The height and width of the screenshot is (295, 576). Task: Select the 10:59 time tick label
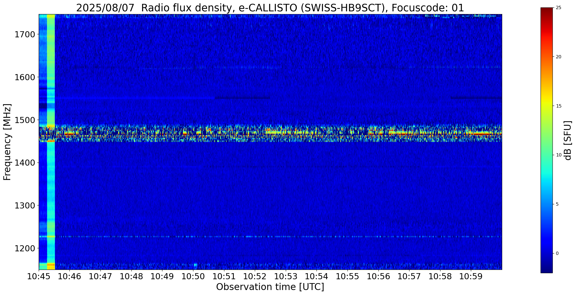(x=471, y=276)
